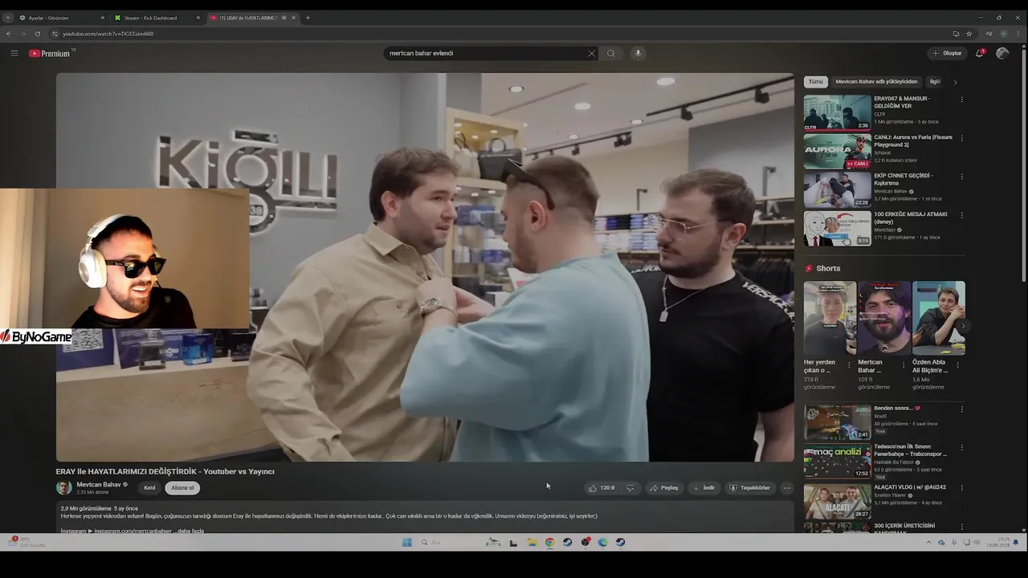Open Windows Start menu
The width and height of the screenshot is (1028, 578).
(406, 543)
